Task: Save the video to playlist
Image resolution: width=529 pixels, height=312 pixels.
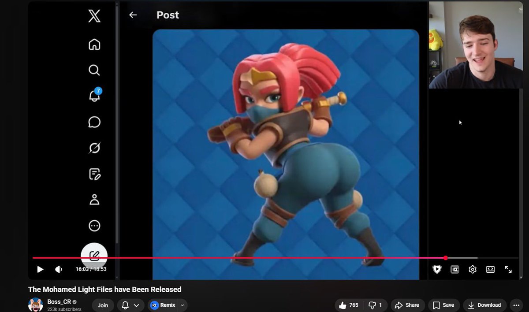Action: click(x=443, y=305)
